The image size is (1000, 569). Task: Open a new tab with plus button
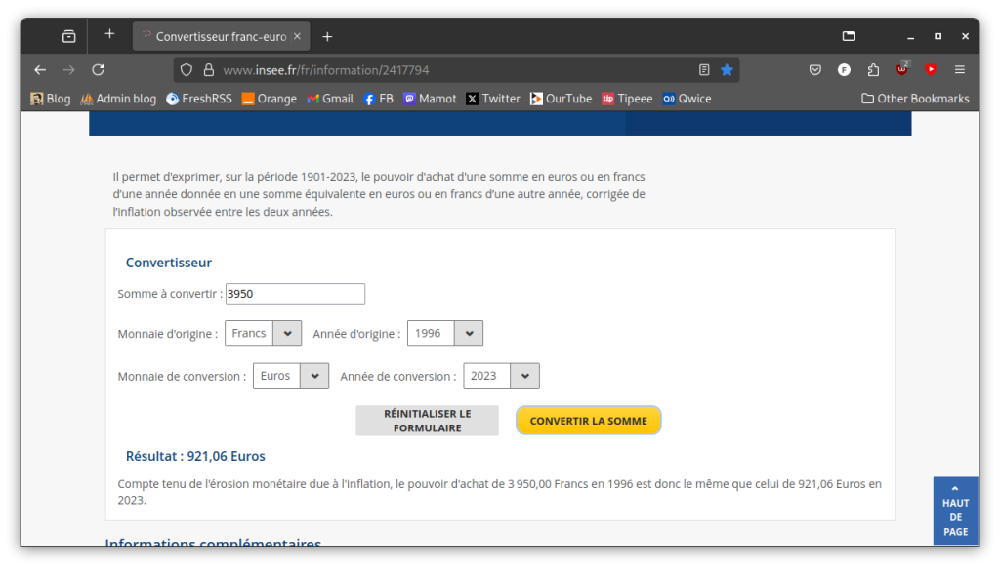click(x=327, y=36)
